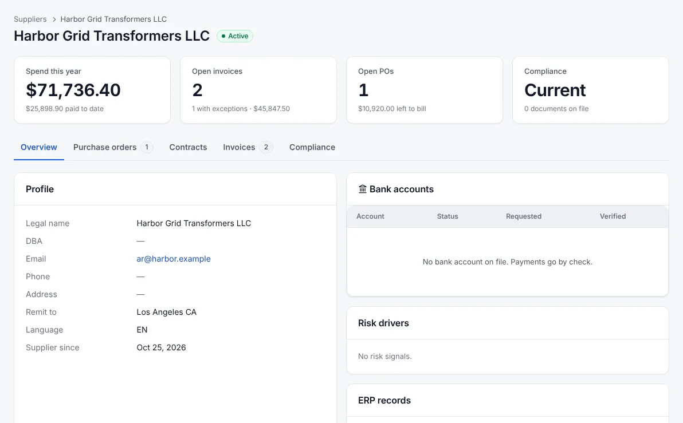Click the 'Los Angeles CA' remit-to value
Viewport: 683px width, 423px height.
coord(166,312)
